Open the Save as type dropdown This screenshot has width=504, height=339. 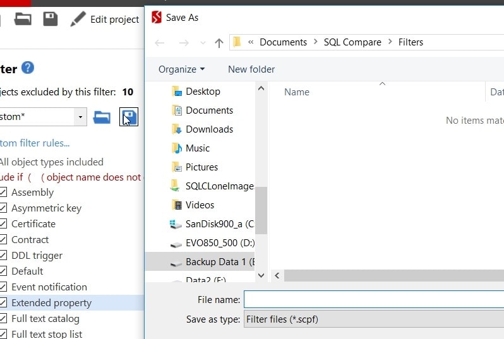pyautogui.click(x=374, y=319)
